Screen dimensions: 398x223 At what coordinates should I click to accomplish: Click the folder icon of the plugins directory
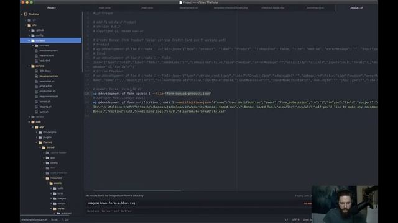pos(40,138)
